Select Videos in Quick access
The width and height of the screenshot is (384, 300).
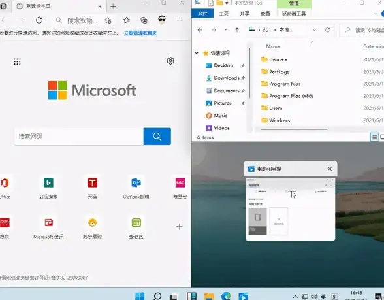pyautogui.click(x=221, y=128)
